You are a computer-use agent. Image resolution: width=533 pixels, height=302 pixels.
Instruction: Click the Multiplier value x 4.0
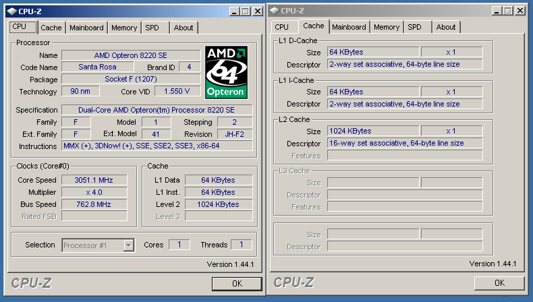coord(94,192)
